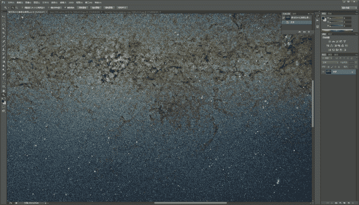Viewport: 359px width, 205px height.
Task: Open the Layers panel flyout menu
Action: click(x=356, y=55)
